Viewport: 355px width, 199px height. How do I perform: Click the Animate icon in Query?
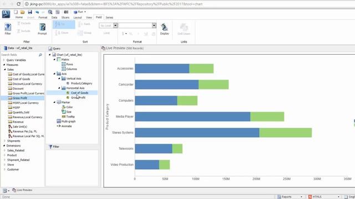point(59,126)
